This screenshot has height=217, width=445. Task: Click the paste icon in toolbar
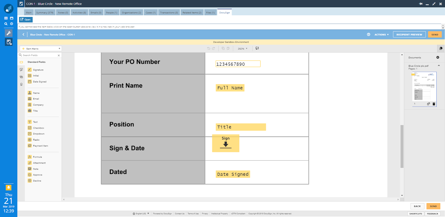tap(228, 48)
